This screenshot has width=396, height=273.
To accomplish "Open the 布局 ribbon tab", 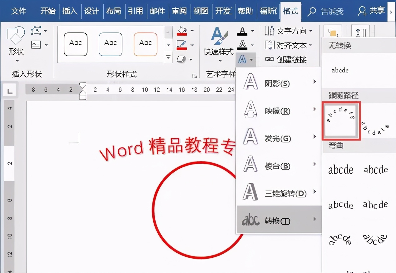I will 113,12.
